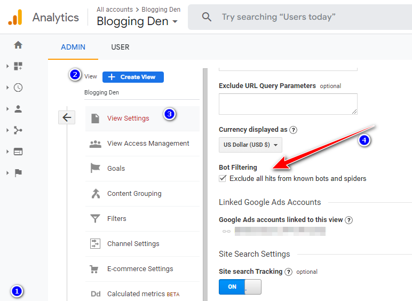Screen dimensions: 412x301
Task: Open the Home icon in sidebar
Action: click(x=18, y=45)
